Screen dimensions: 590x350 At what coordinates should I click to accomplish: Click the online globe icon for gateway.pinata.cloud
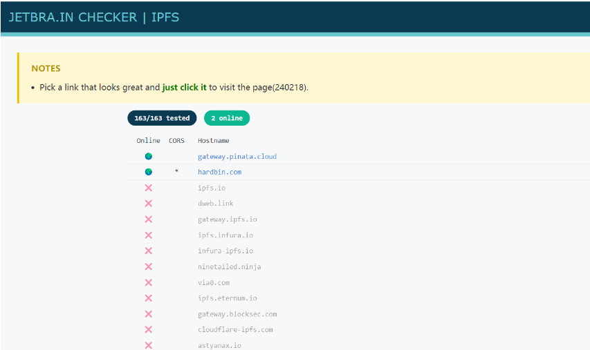[149, 156]
